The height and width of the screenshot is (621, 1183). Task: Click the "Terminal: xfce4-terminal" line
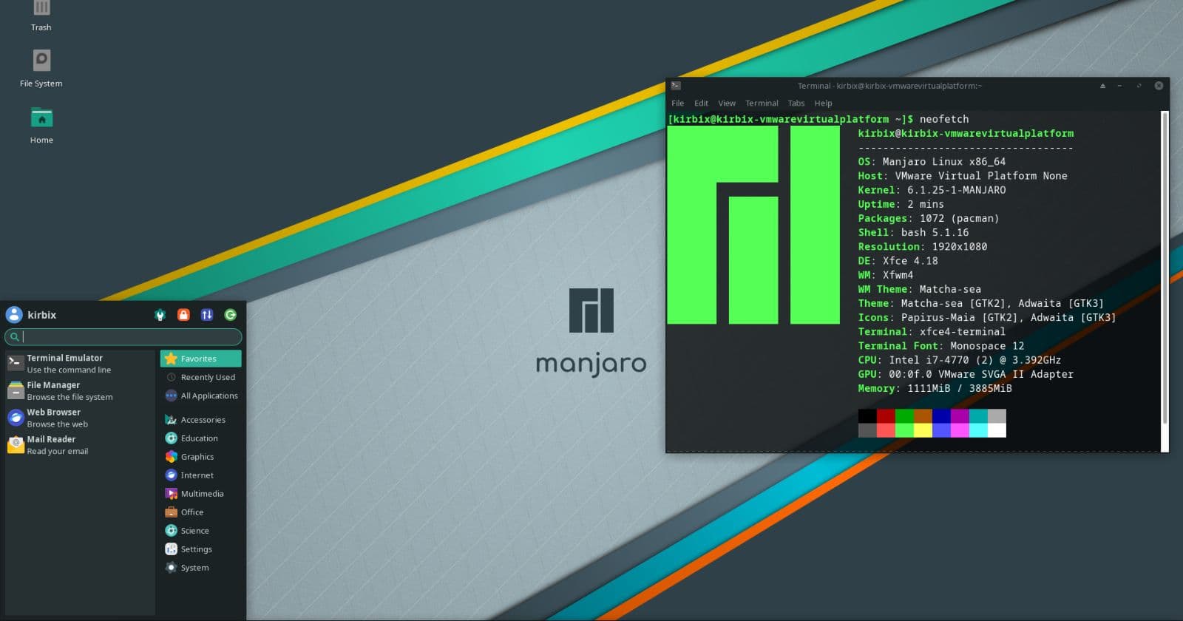point(932,332)
